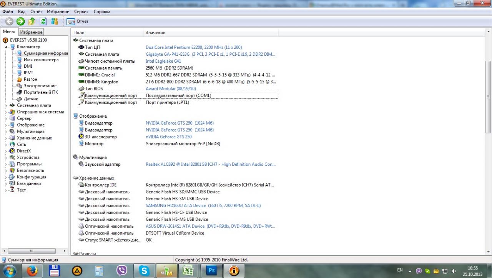This screenshot has height=278, width=492.
Task: Expand the Хранение данных tree node
Action: click(6, 138)
